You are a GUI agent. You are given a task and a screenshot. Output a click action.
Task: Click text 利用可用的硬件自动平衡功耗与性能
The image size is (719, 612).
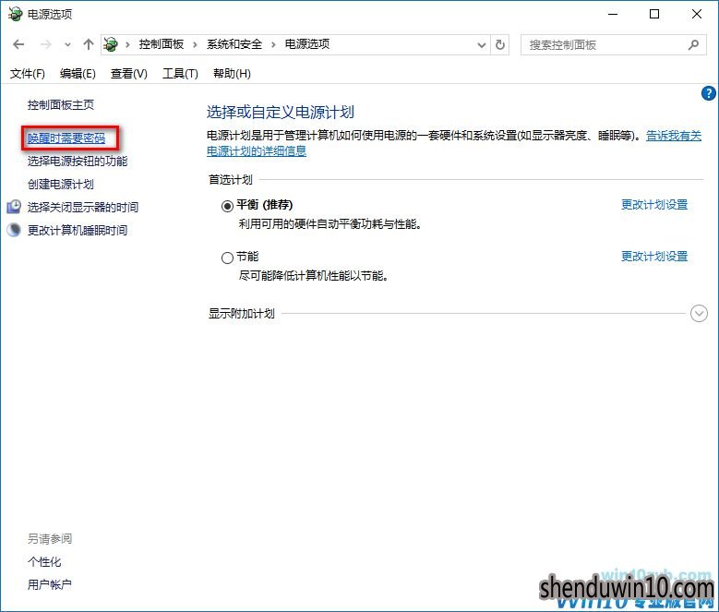[330, 224]
